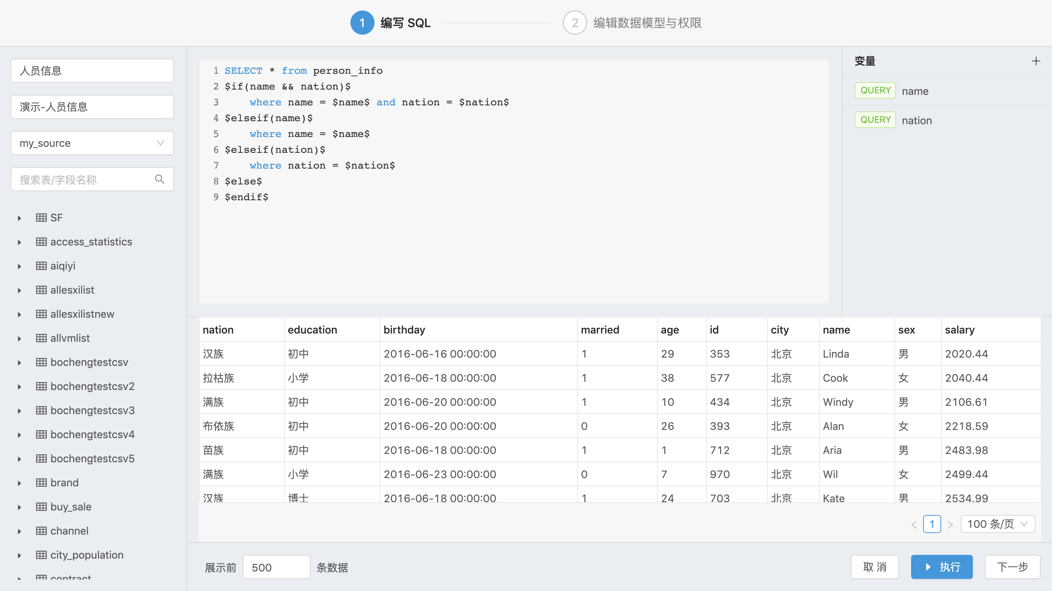
Task: Click the plus icon to add variable
Action: tap(1036, 61)
